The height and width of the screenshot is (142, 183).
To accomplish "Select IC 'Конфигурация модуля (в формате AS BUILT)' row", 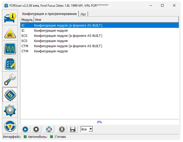I will point(100,26).
